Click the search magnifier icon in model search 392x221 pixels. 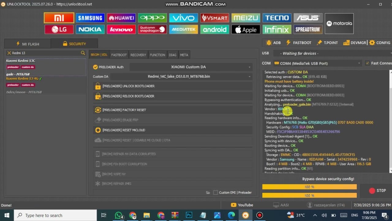[x=83, y=53]
